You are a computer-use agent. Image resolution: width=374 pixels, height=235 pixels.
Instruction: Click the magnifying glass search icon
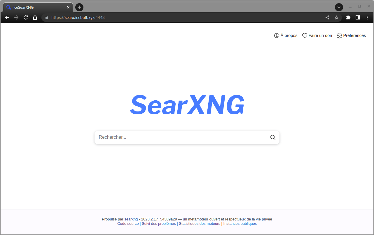tap(273, 137)
